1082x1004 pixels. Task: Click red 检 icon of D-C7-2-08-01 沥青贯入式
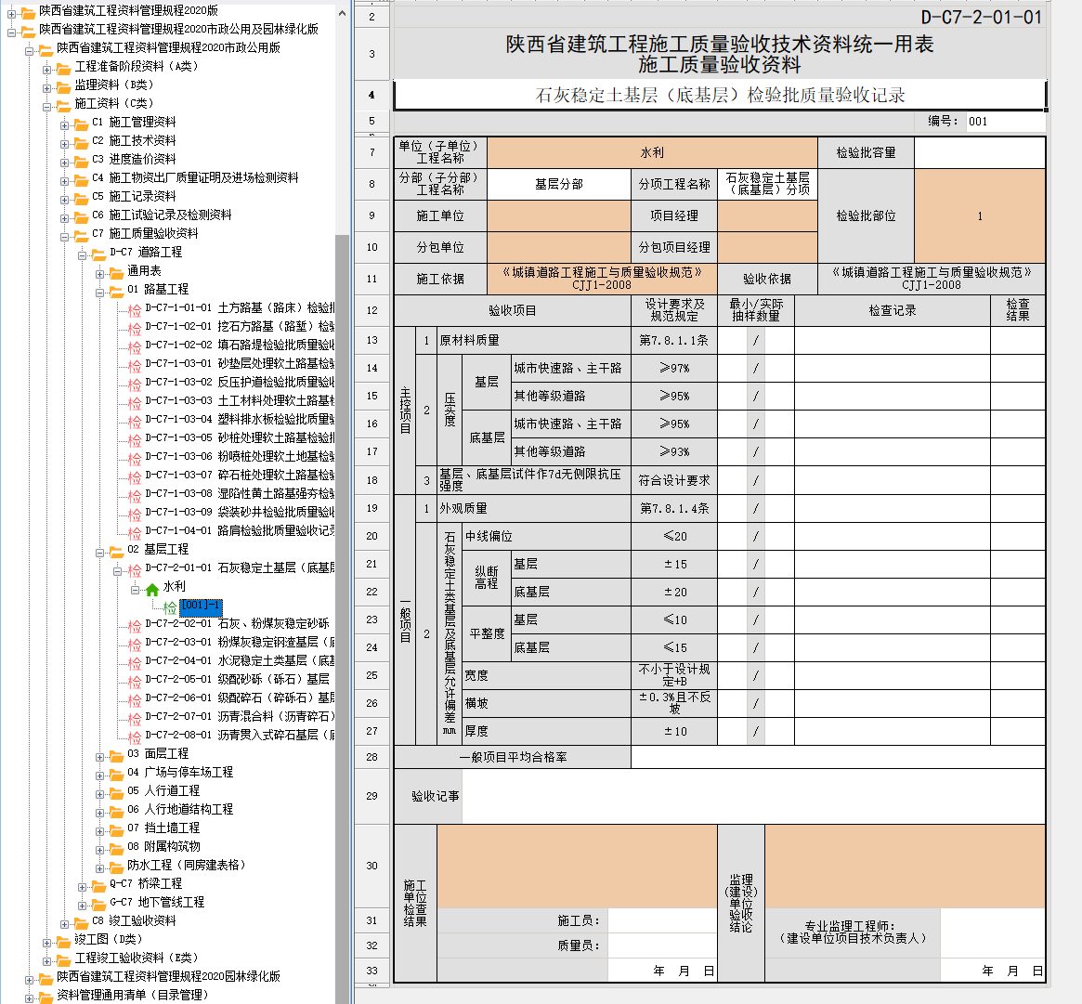click(x=135, y=737)
